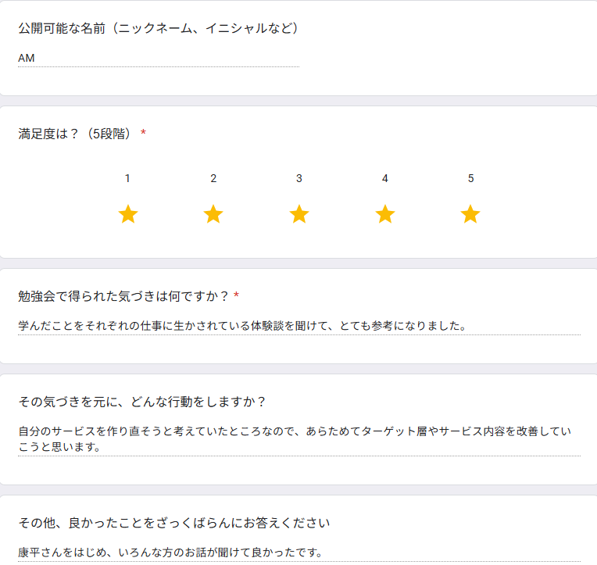Click the number 2 label above the stars
The width and height of the screenshot is (597, 565).
pos(213,178)
